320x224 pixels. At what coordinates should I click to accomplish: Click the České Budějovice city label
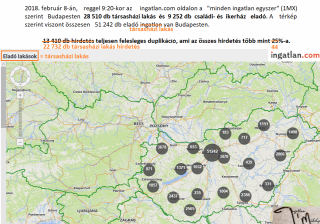coord(86,92)
